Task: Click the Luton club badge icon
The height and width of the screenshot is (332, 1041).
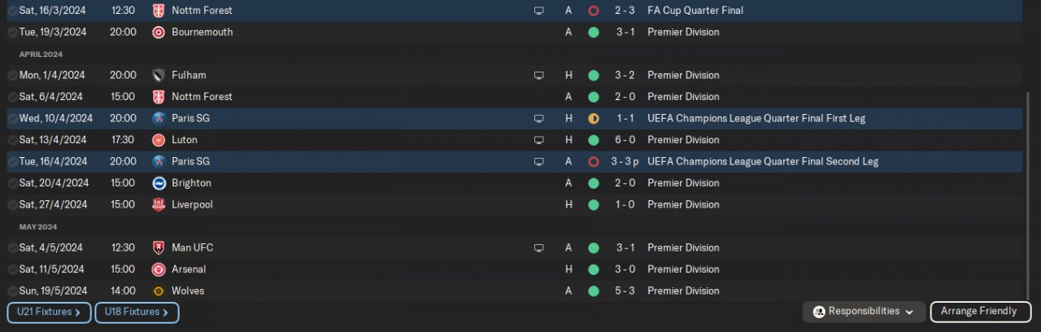Action: (x=159, y=140)
